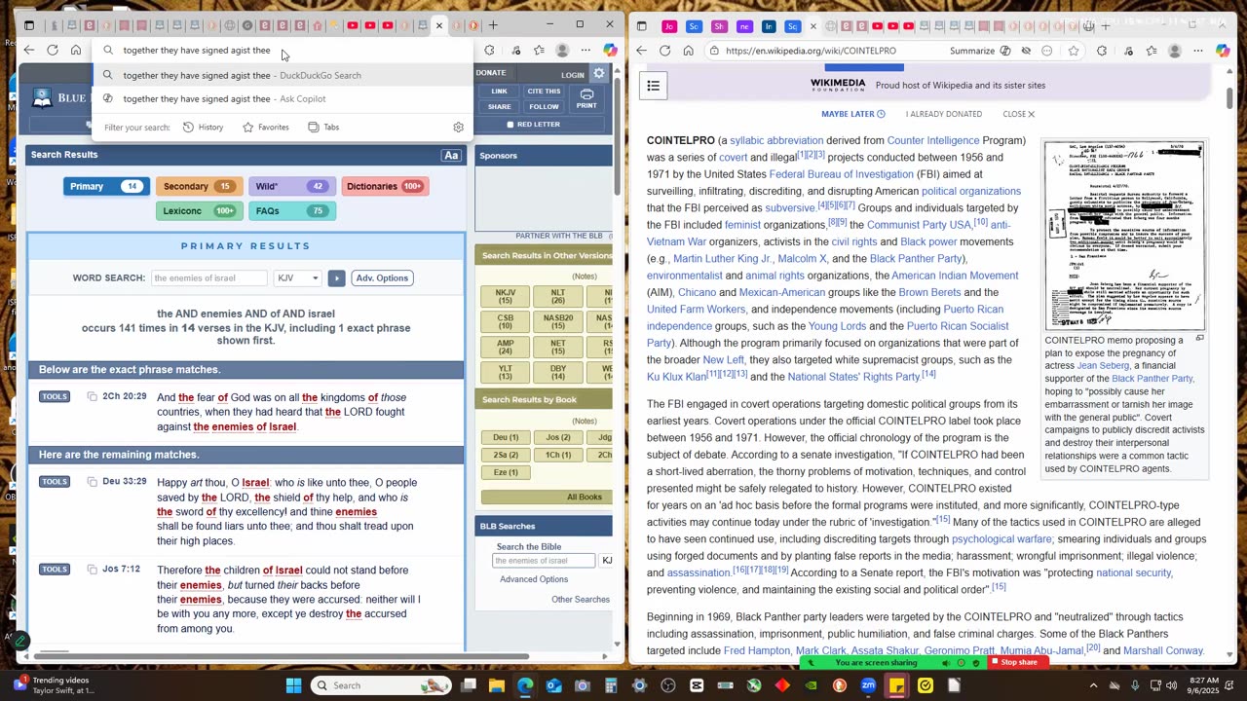Show hidden system tray icons
Screen dimensions: 1247x701
pos(1092,685)
